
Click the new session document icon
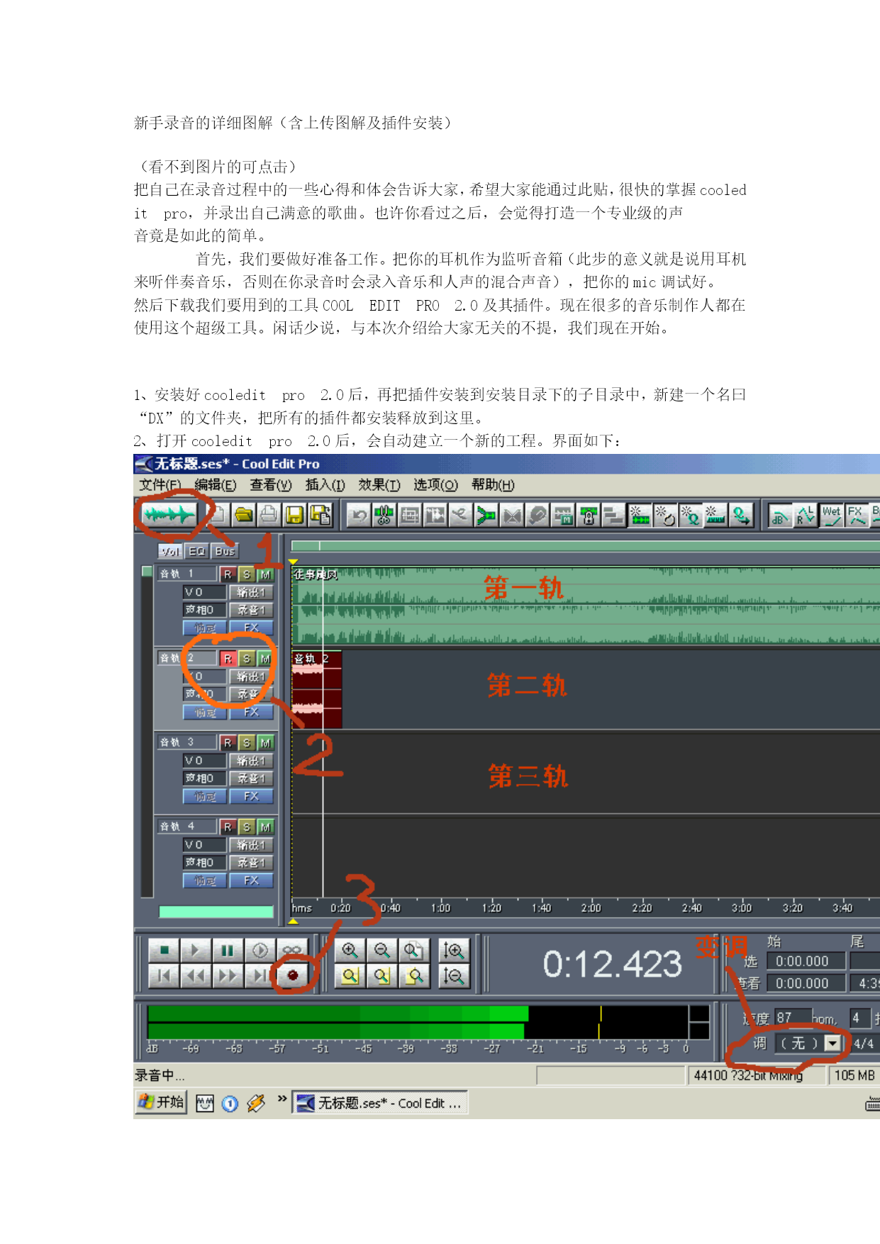pos(218,515)
